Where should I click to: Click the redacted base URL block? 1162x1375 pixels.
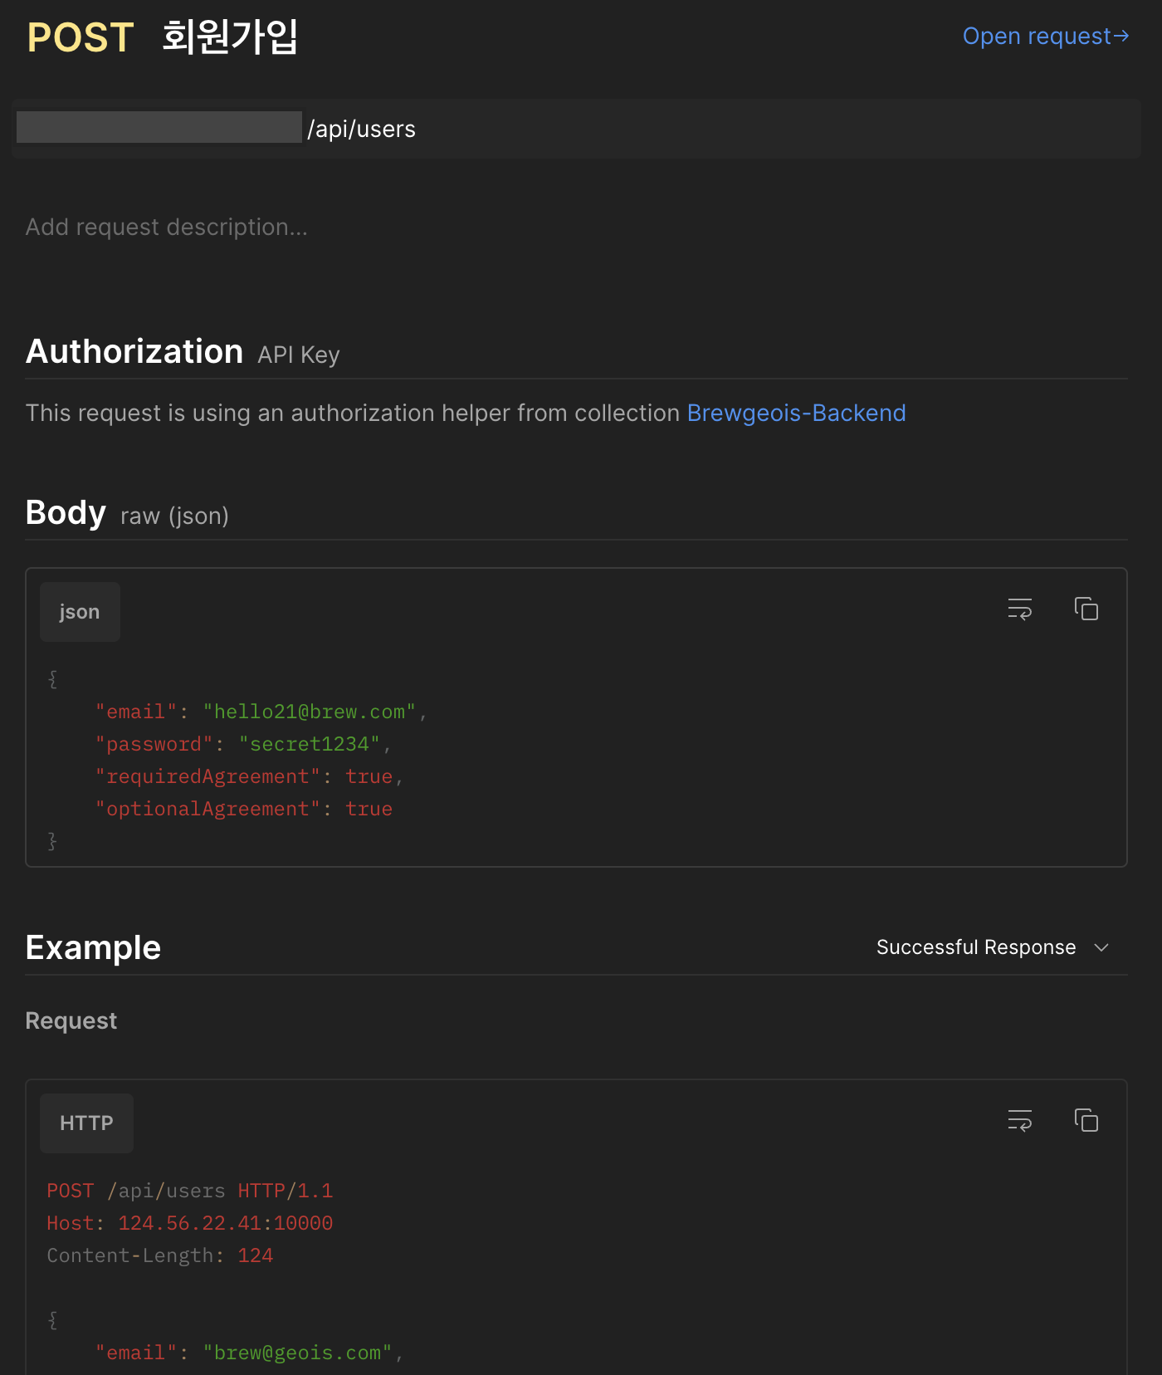click(159, 127)
